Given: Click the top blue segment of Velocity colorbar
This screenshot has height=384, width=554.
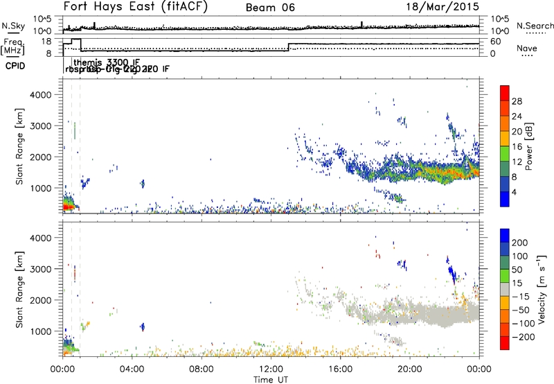Looking at the screenshot, I should (x=505, y=235).
